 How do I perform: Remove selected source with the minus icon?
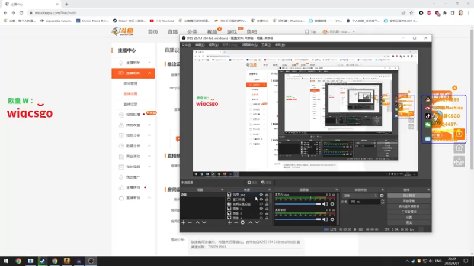236,223
